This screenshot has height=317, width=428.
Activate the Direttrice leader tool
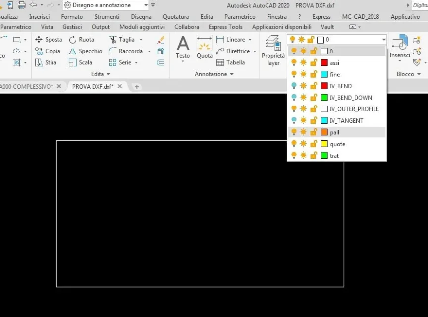click(x=233, y=51)
